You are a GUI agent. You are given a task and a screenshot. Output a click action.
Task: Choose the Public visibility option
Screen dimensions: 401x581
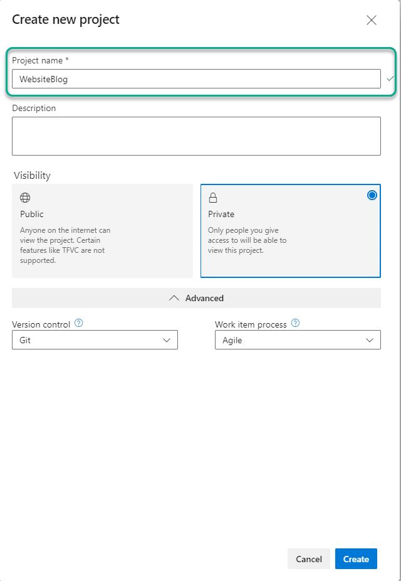(x=102, y=230)
